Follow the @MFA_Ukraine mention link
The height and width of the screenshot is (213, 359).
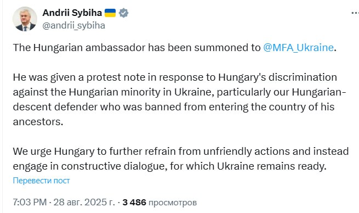point(298,48)
